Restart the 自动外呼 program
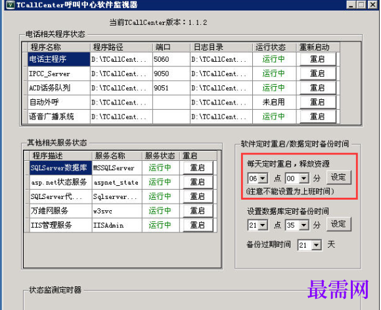 pyautogui.click(x=318, y=102)
